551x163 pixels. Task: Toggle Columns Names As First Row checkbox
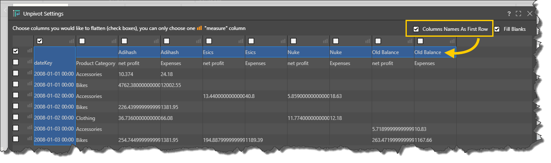click(x=416, y=29)
